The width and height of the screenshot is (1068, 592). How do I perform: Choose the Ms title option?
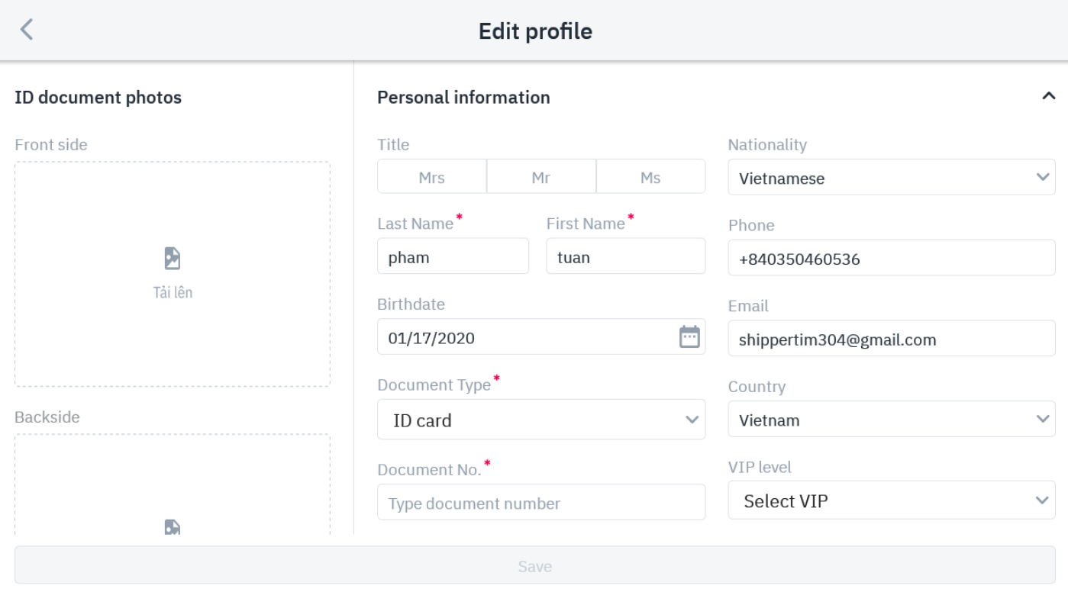[x=650, y=177]
